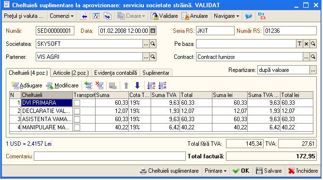Image resolution: width=323 pixels, height=180 pixels.
Task: Open Societatea selection ellipsis button
Action: point(146,43)
